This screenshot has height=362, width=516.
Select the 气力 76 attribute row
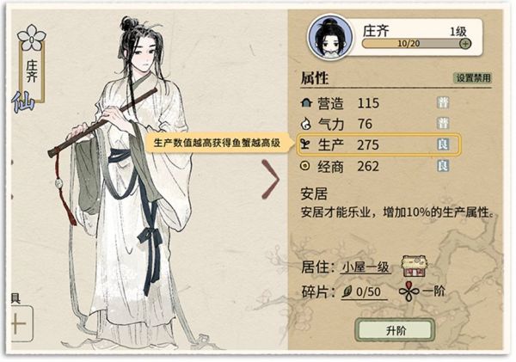(x=378, y=124)
